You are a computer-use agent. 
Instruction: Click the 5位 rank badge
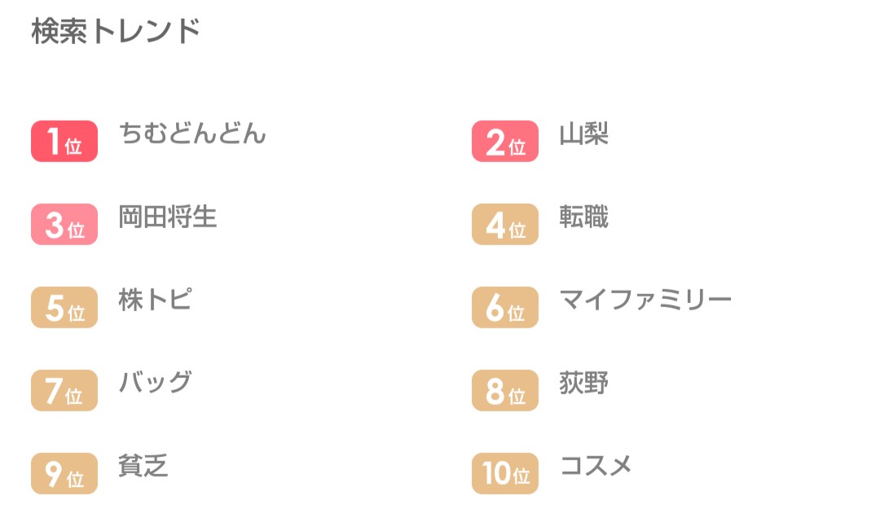point(64,308)
